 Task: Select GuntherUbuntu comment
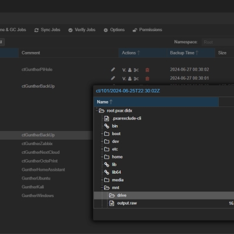(x=36, y=178)
